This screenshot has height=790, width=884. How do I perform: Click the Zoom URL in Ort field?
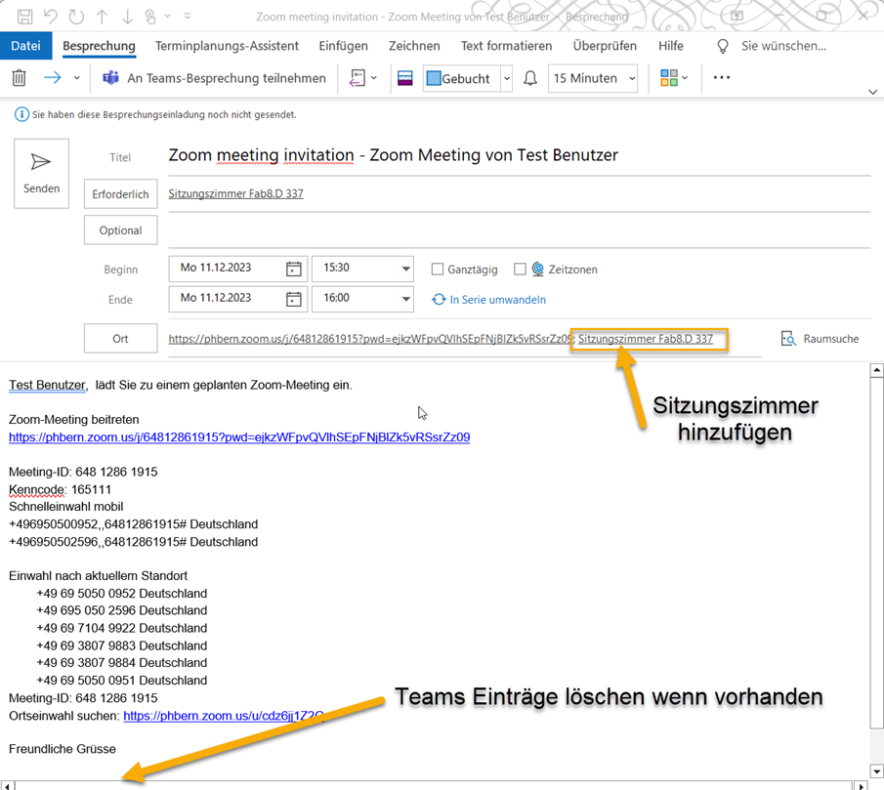(x=370, y=339)
